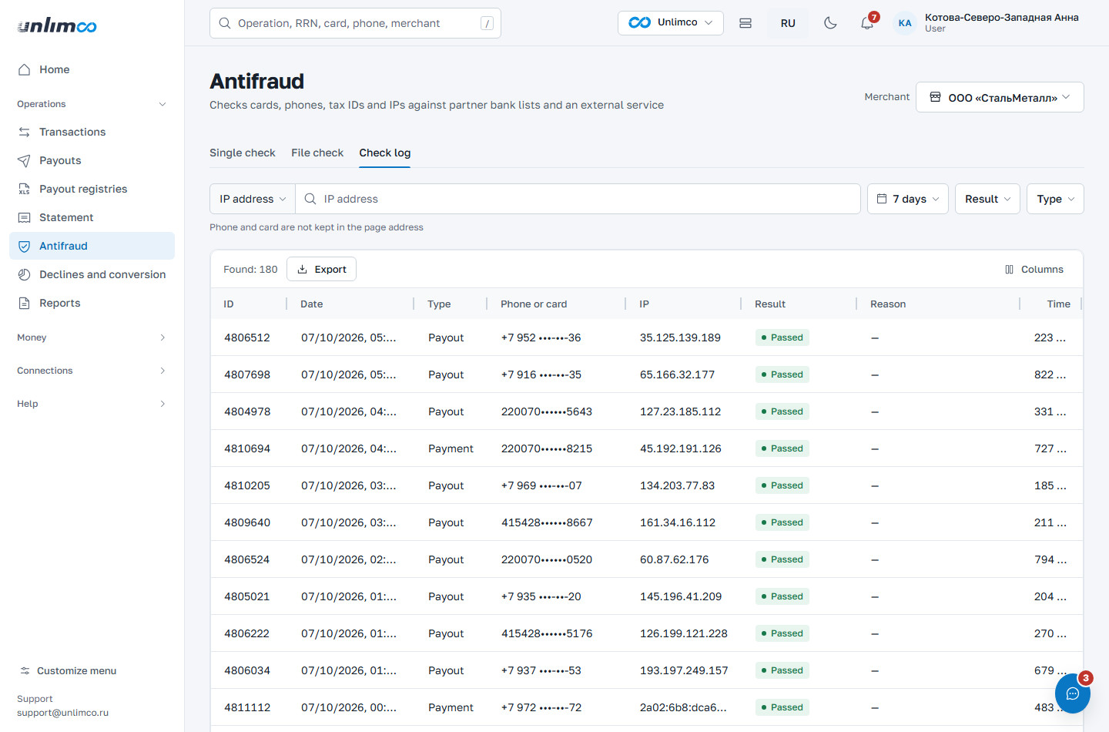Open the Result filter dropdown
1109x732 pixels.
(x=987, y=199)
